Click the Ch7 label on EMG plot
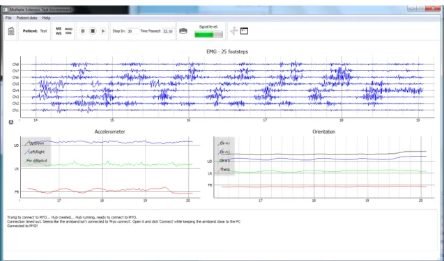444x261 pixels. (x=15, y=71)
